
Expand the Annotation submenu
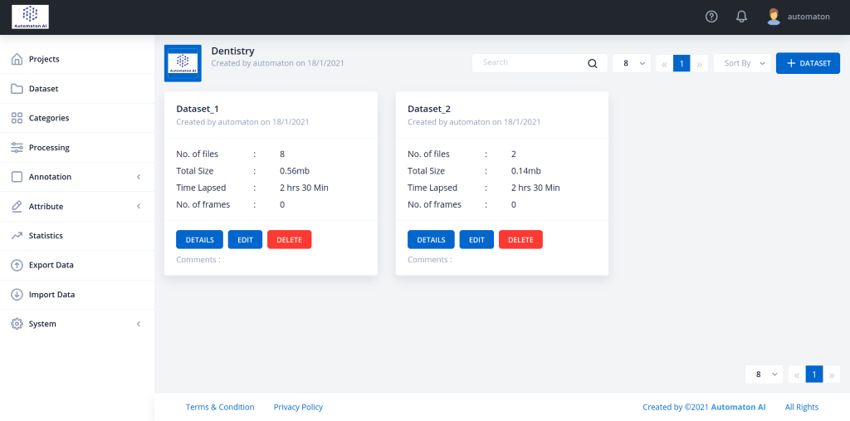coord(139,177)
